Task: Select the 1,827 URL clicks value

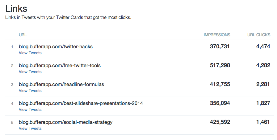Action: [263, 103]
